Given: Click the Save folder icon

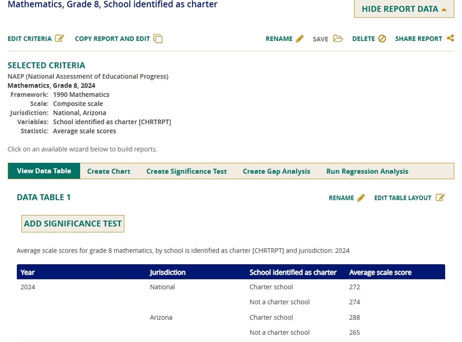Looking at the screenshot, I should click(338, 38).
